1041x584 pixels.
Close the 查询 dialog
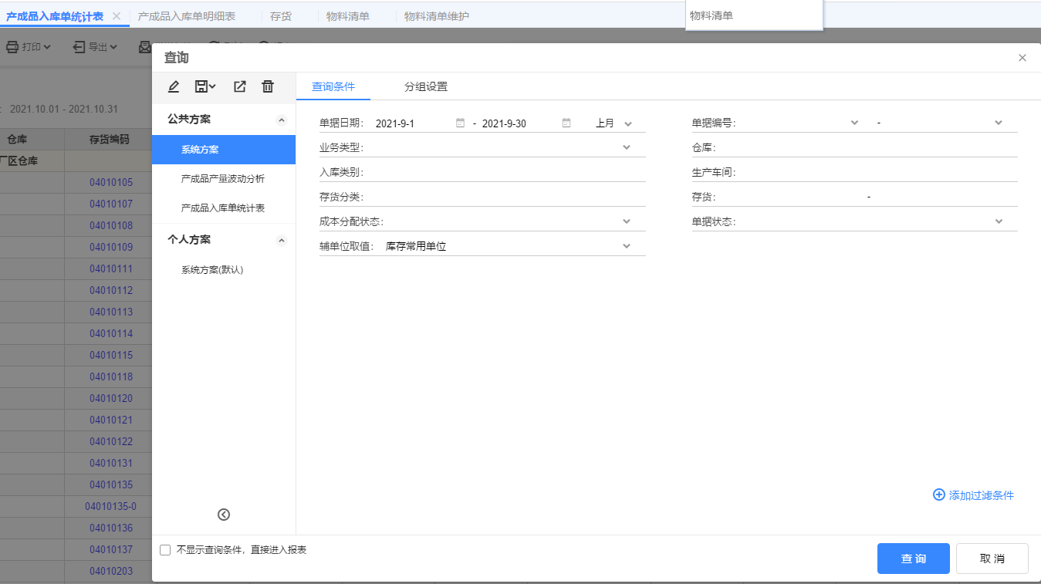click(x=1022, y=58)
